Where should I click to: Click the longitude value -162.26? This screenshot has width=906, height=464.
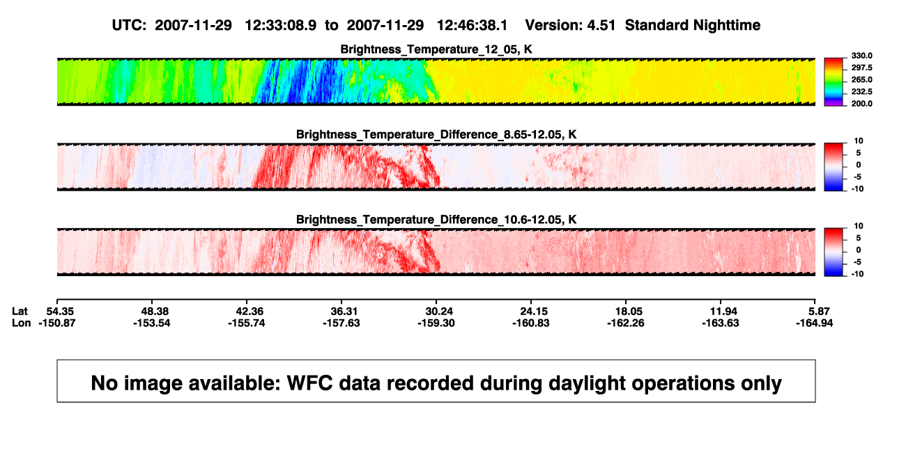tap(627, 323)
